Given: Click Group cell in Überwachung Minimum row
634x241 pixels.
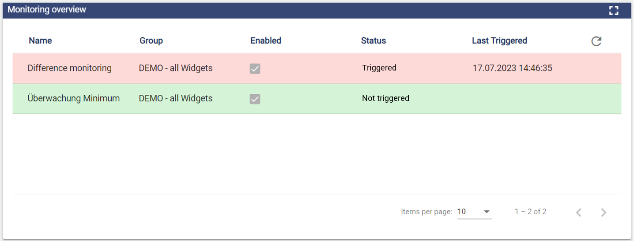Looking at the screenshot, I should tap(175, 98).
